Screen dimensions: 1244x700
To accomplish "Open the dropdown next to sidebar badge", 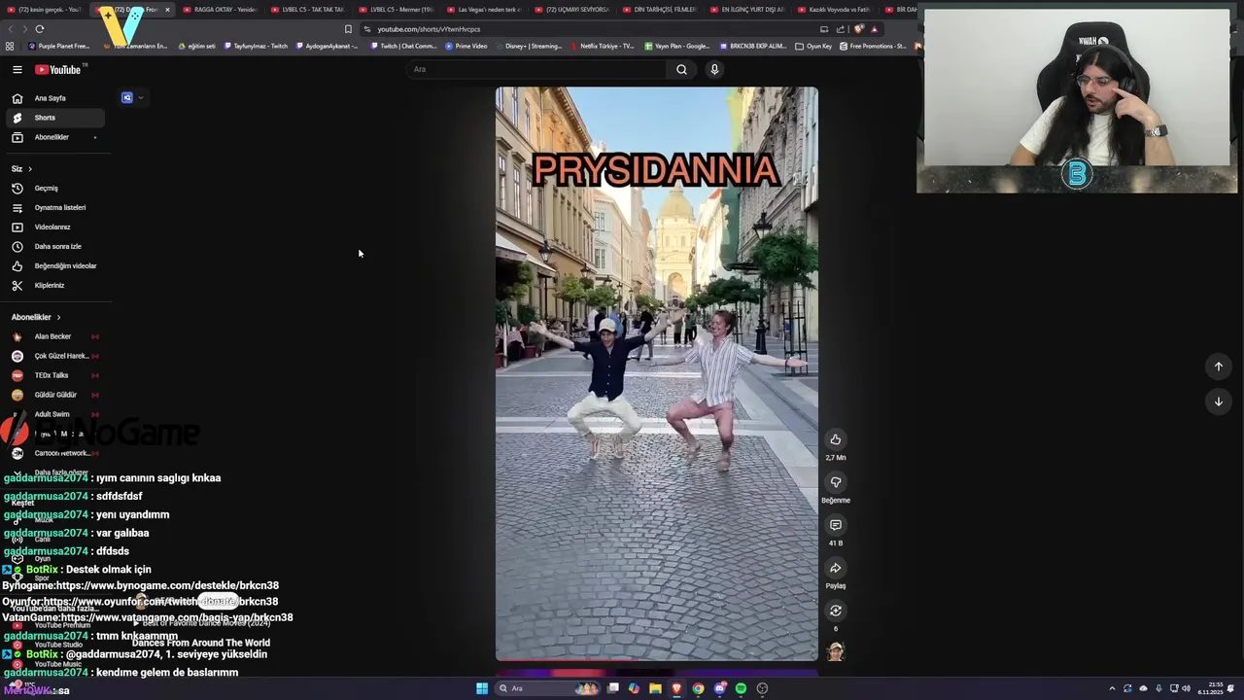I will click(x=141, y=97).
